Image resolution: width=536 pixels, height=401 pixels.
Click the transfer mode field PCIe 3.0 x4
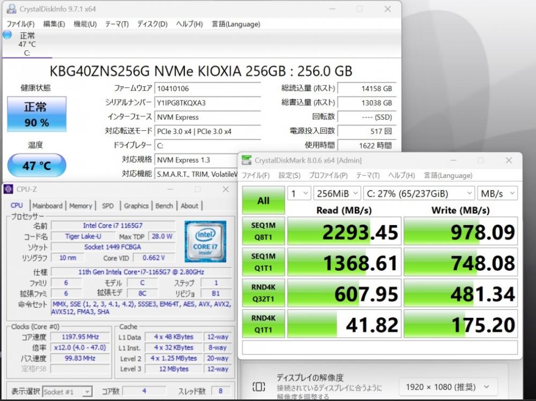(207, 131)
